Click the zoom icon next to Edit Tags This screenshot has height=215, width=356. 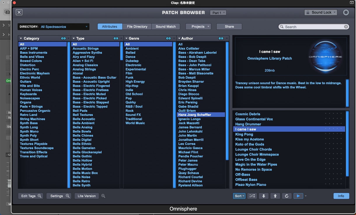pos(40,196)
